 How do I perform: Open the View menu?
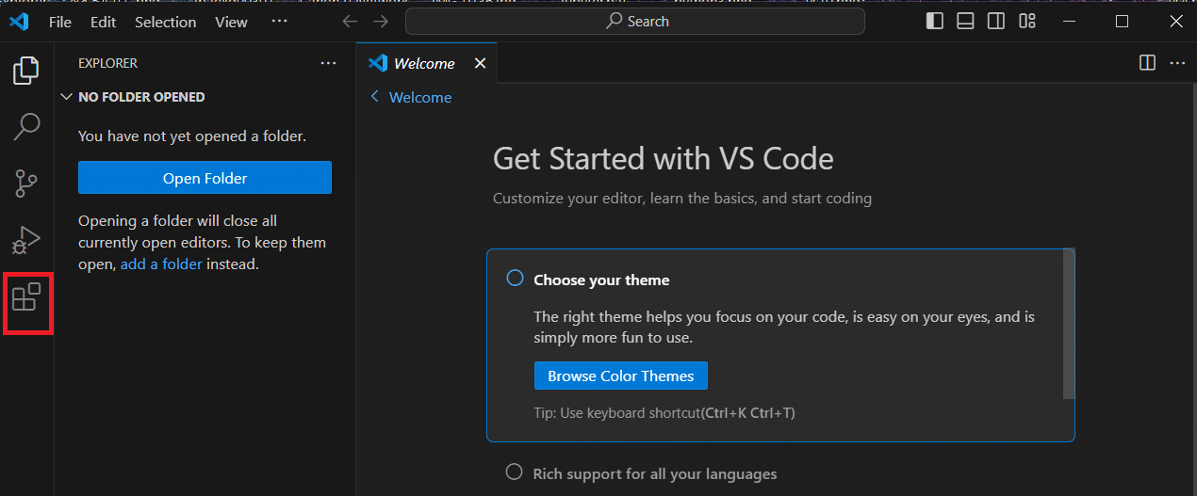(x=231, y=22)
